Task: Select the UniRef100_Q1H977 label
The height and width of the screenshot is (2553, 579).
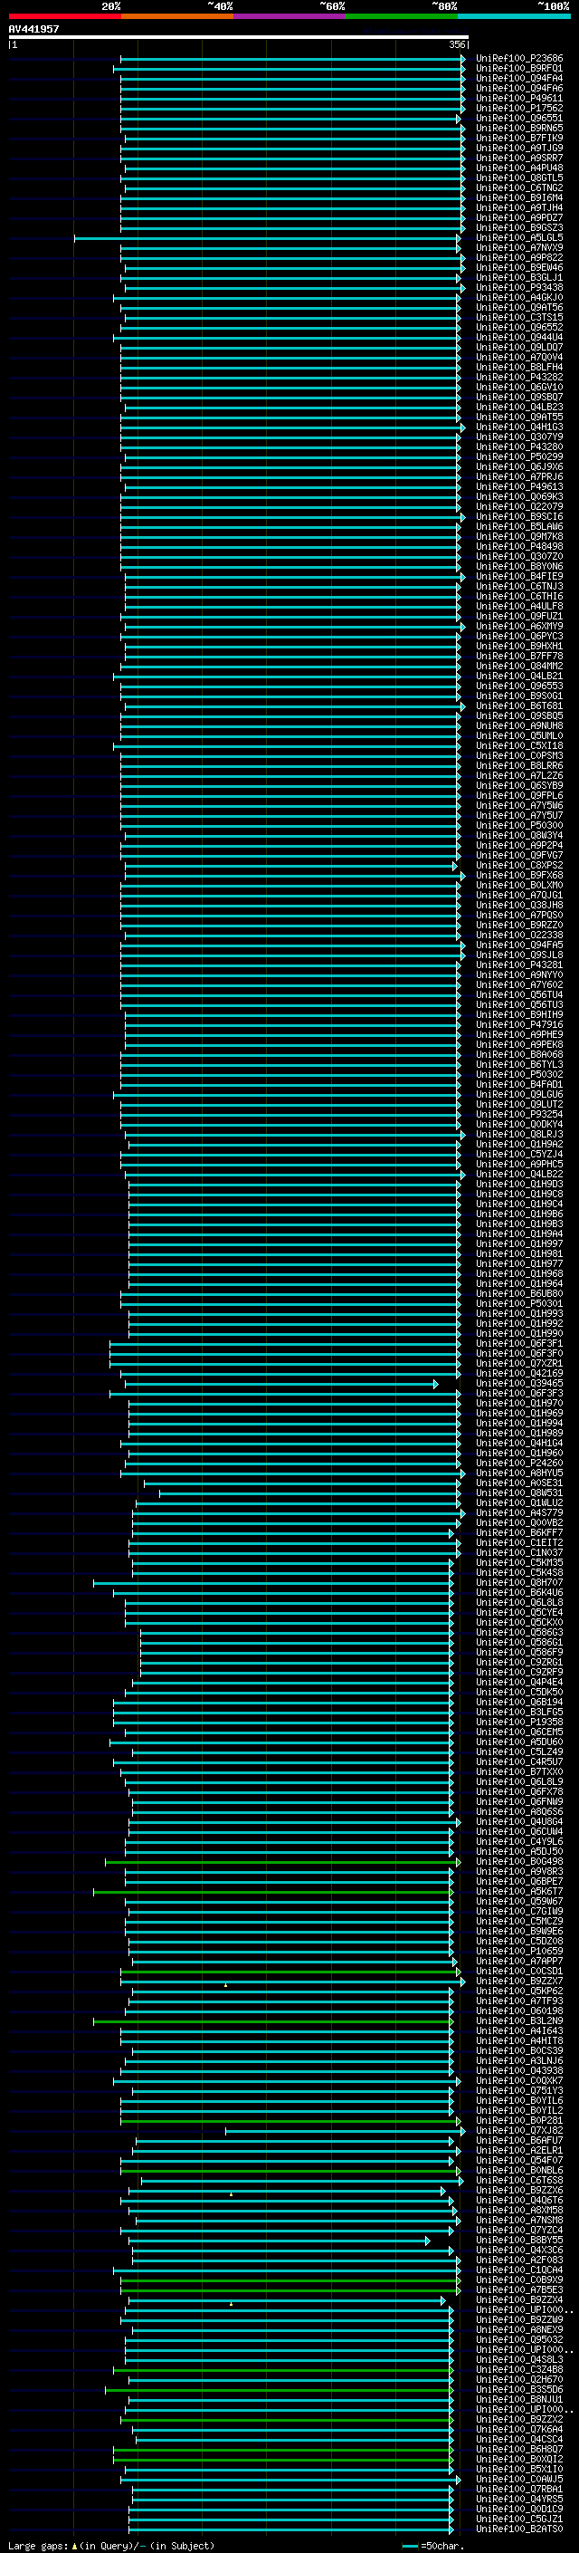Action: [x=519, y=1263]
